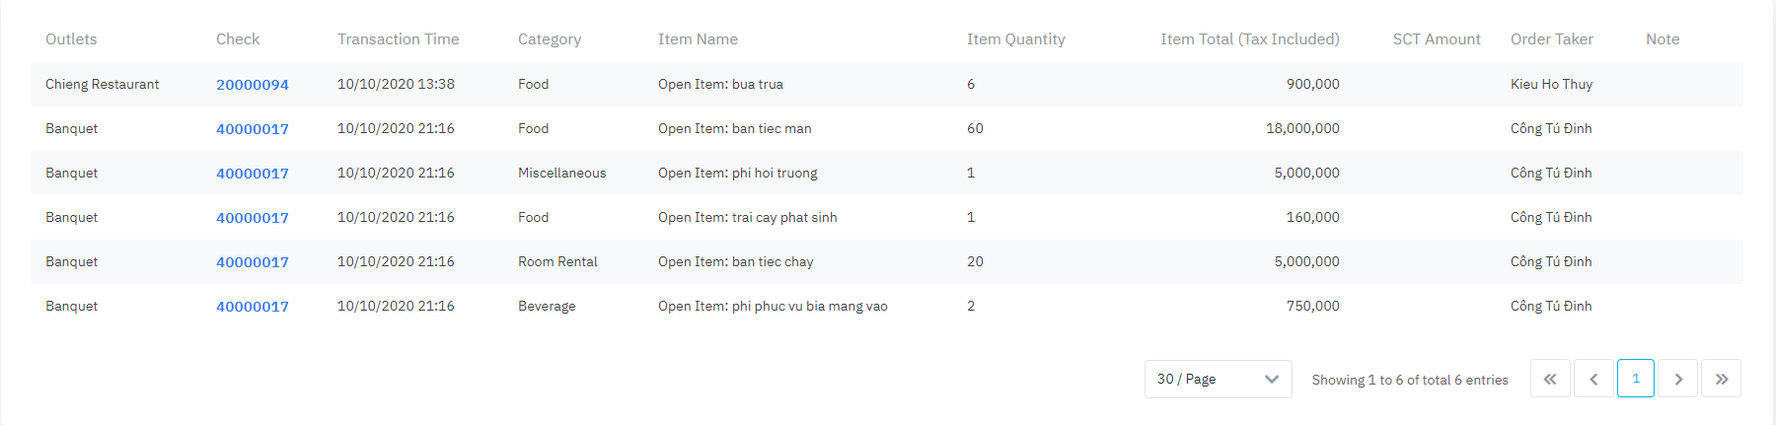
Task: Click the next page arrow
Action: pyautogui.click(x=1678, y=379)
